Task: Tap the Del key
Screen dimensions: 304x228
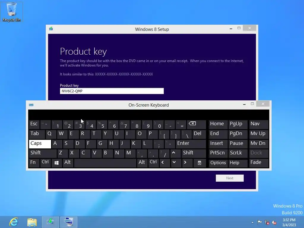Action: (x=199, y=134)
